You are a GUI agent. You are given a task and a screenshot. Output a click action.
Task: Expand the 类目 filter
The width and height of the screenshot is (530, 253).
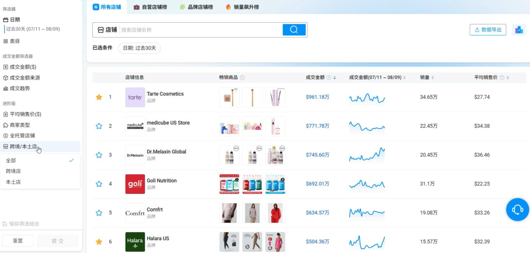pos(11,41)
